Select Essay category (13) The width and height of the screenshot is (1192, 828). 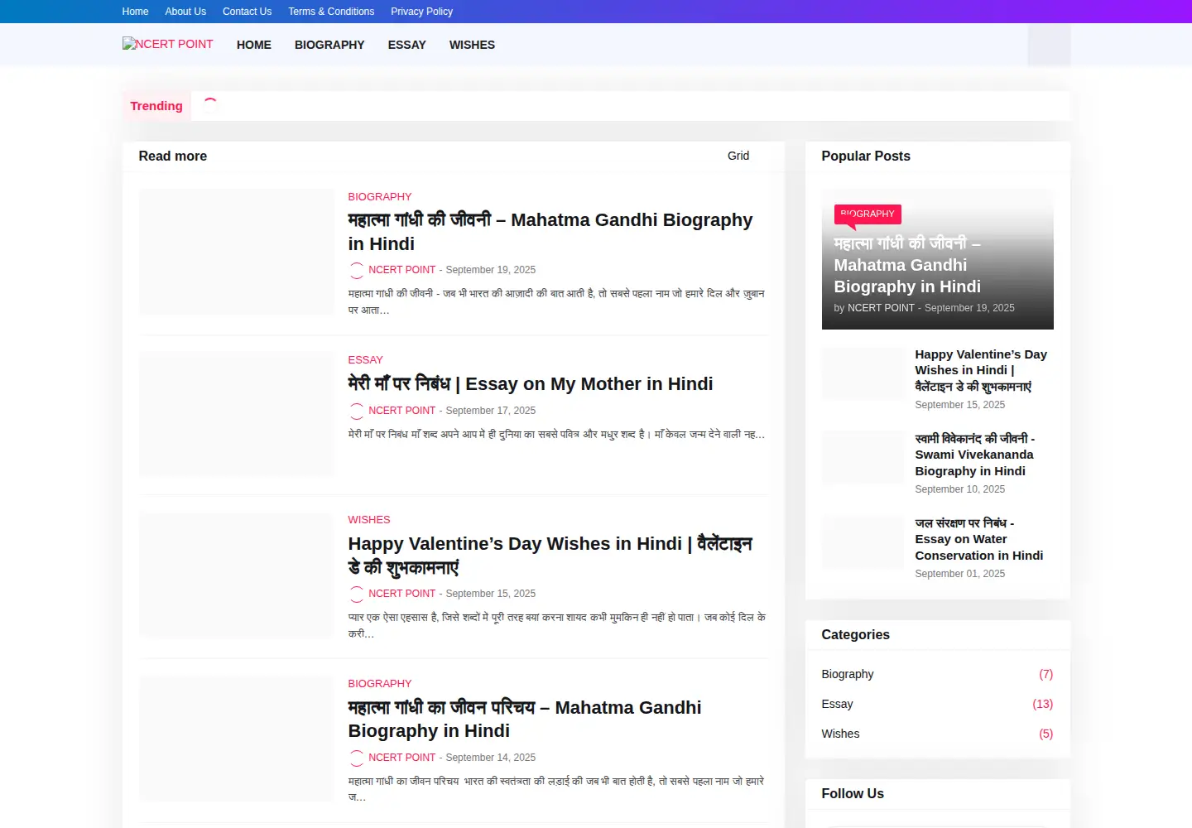pyautogui.click(x=937, y=704)
